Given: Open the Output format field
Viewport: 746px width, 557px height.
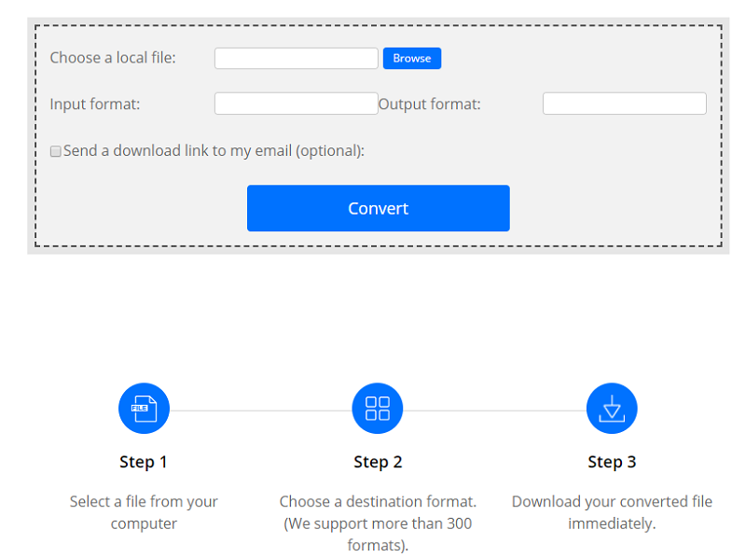Looking at the screenshot, I should [x=624, y=104].
